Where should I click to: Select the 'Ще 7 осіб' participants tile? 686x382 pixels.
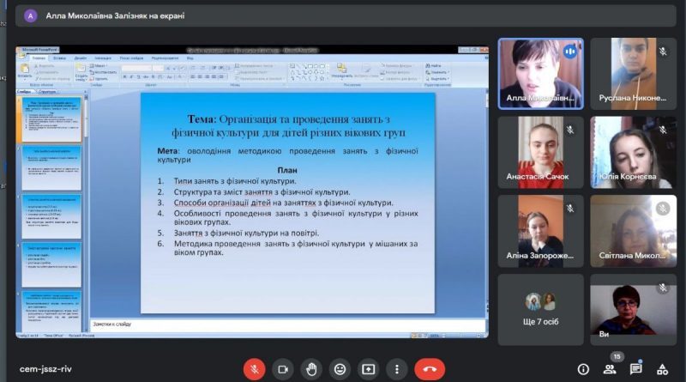click(541, 310)
